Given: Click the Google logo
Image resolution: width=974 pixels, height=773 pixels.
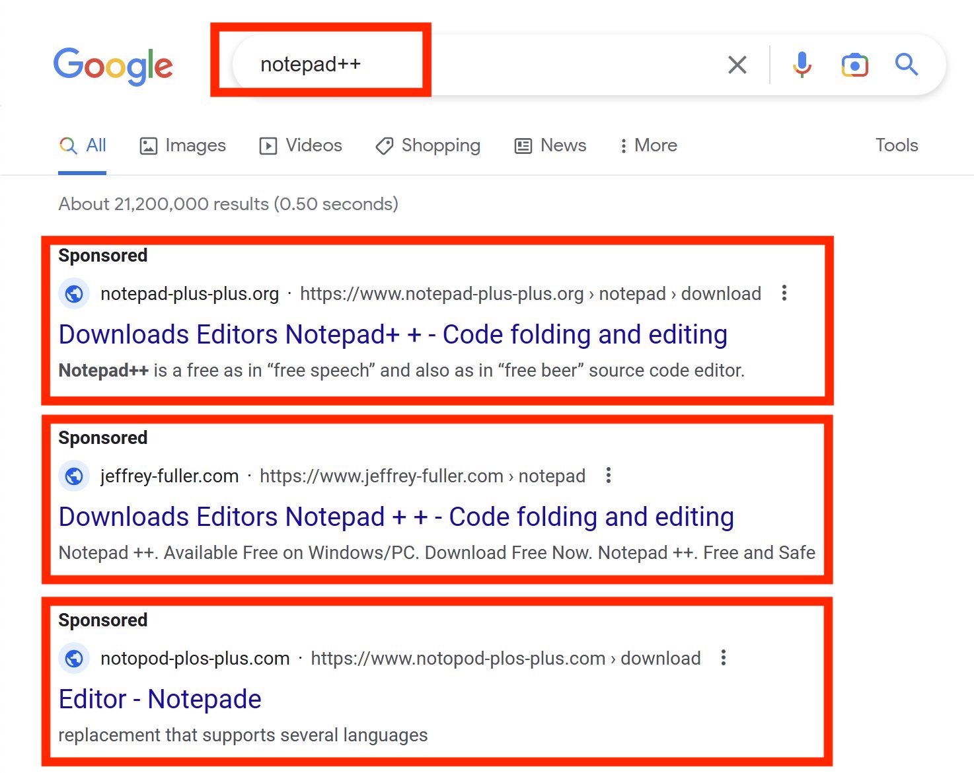Looking at the screenshot, I should pos(113,65).
